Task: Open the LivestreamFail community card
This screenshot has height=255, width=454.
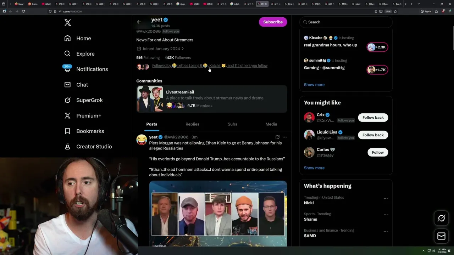Action: (212, 99)
